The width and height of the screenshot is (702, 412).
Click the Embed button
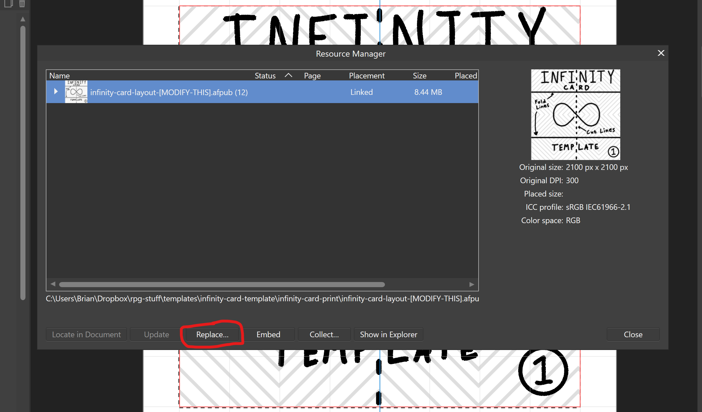point(268,334)
